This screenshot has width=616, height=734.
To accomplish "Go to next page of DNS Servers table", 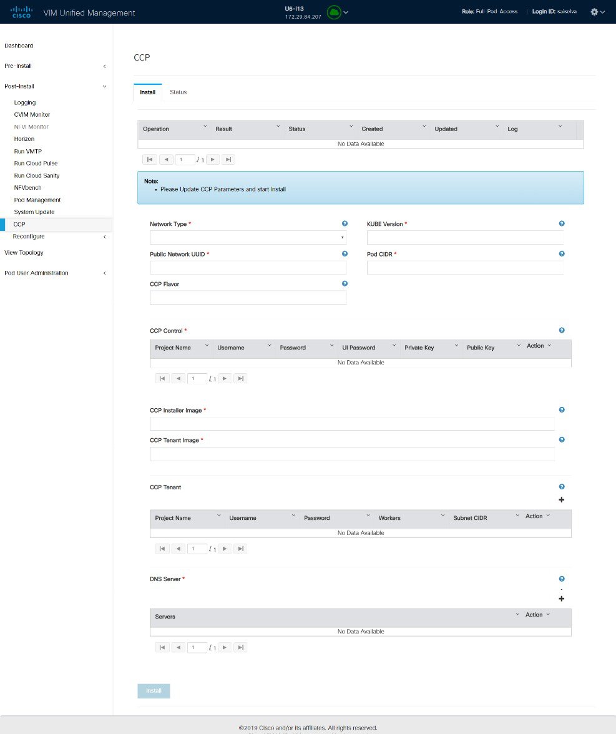I will coord(225,647).
